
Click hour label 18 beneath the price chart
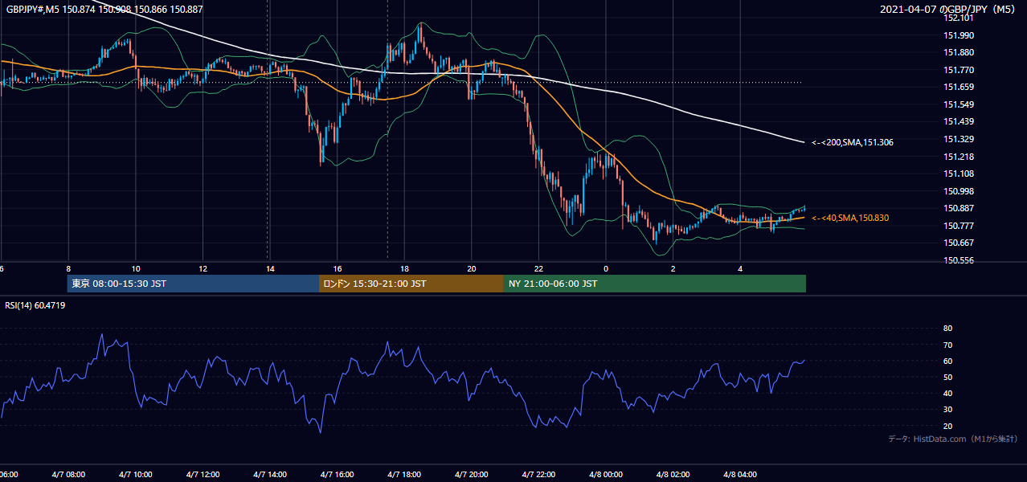coord(404,269)
